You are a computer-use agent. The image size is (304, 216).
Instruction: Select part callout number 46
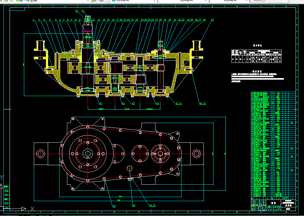(123, 104)
